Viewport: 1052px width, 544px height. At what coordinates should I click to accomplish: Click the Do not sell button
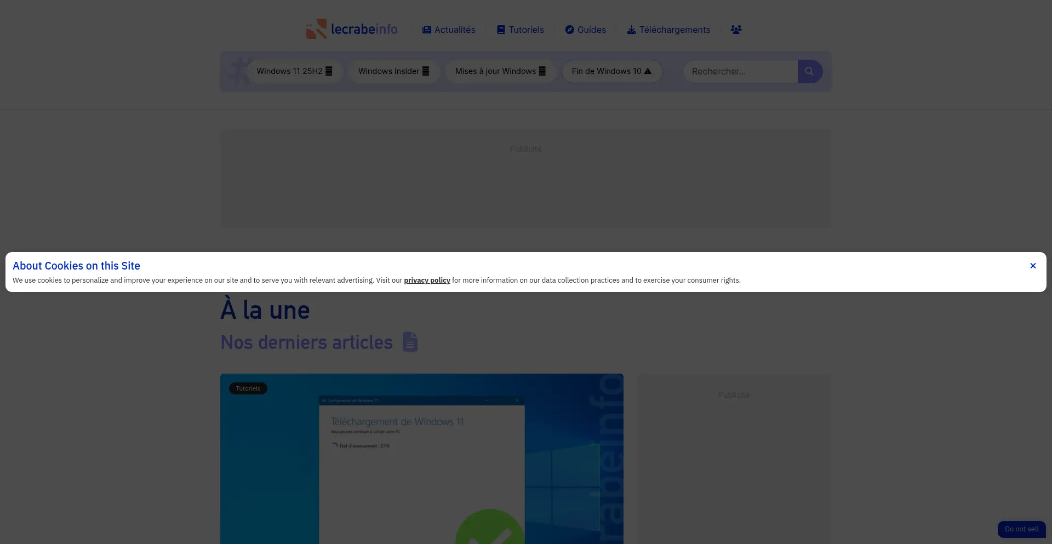pyautogui.click(x=1021, y=529)
